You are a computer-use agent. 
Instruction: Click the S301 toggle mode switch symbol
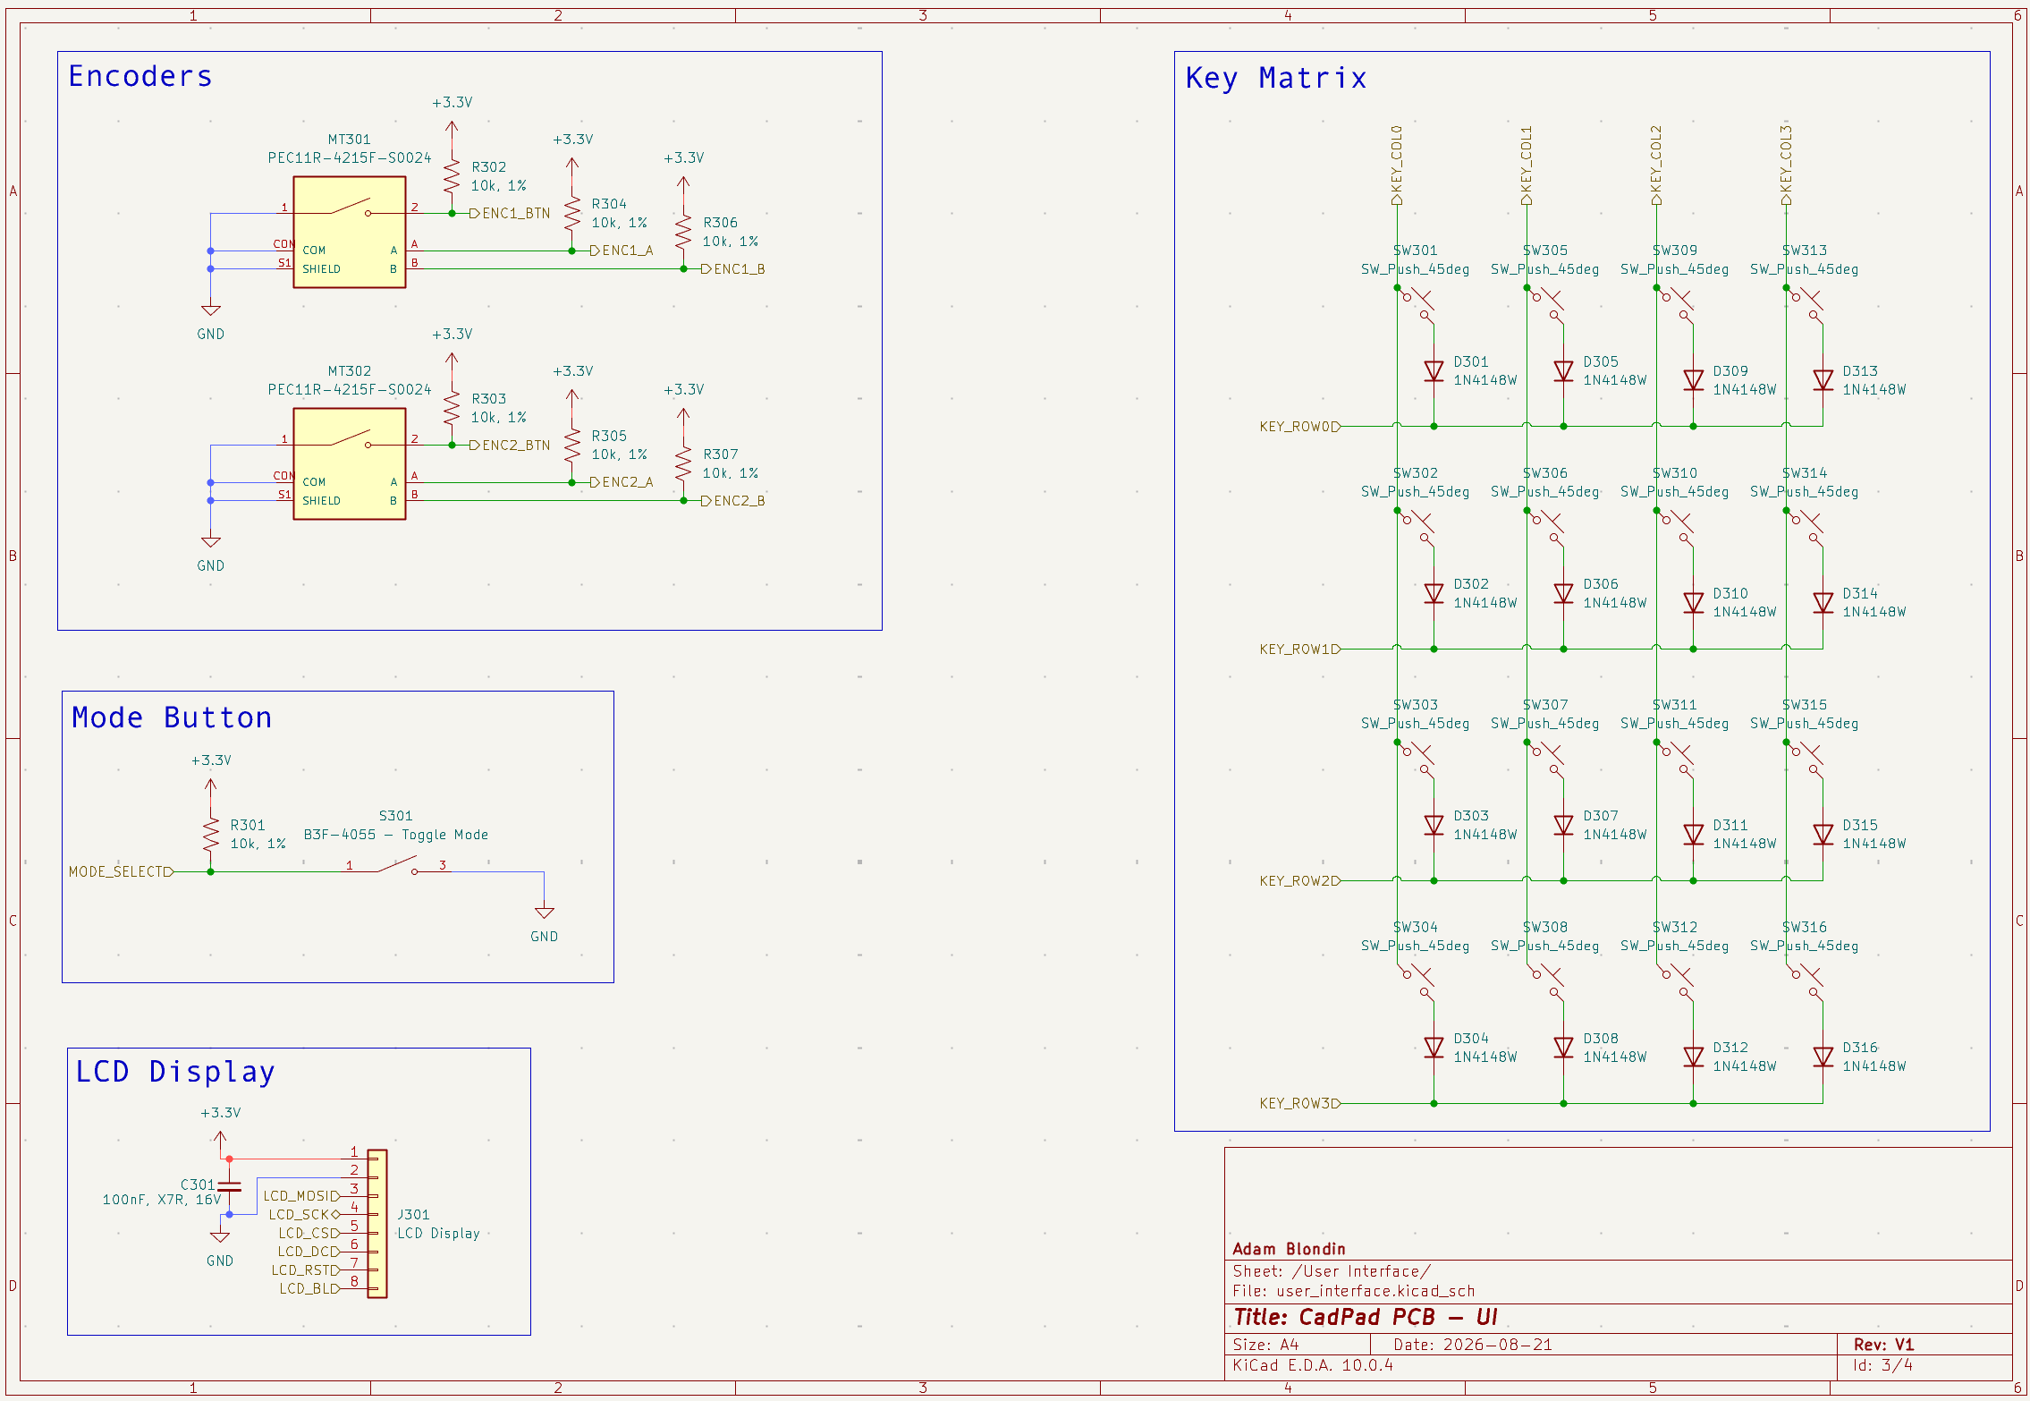coord(396,866)
